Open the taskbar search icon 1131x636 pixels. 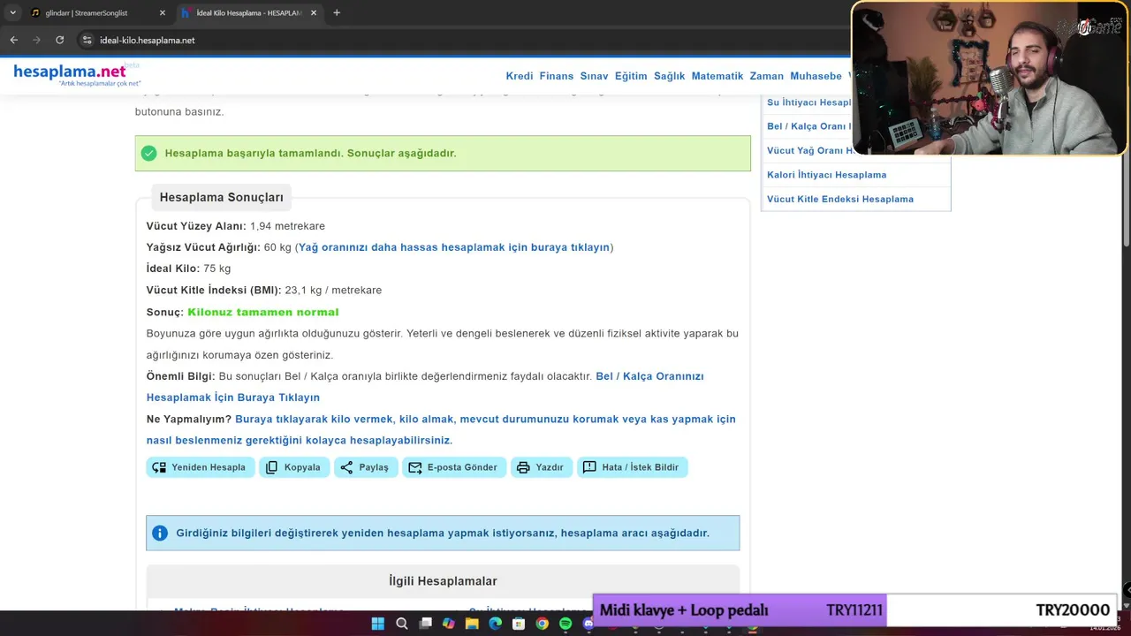click(x=402, y=624)
